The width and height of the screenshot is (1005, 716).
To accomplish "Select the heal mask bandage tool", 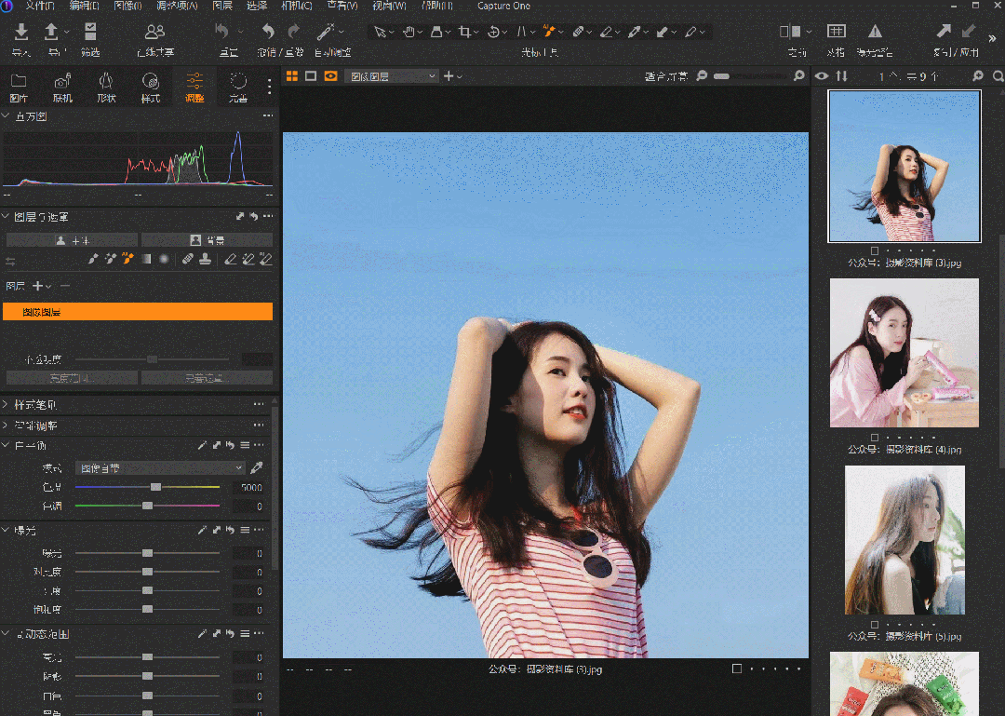I will tap(188, 260).
